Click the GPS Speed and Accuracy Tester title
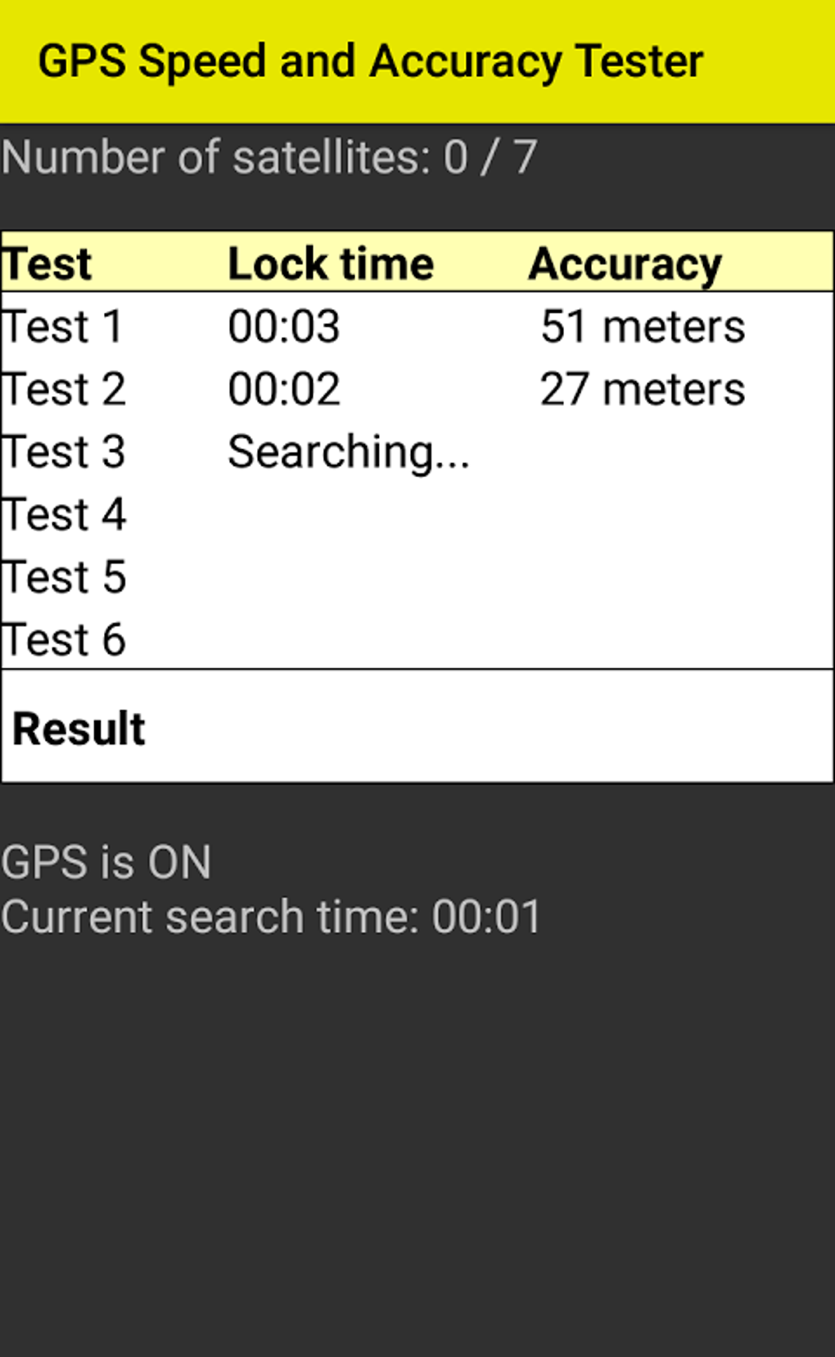 point(370,61)
